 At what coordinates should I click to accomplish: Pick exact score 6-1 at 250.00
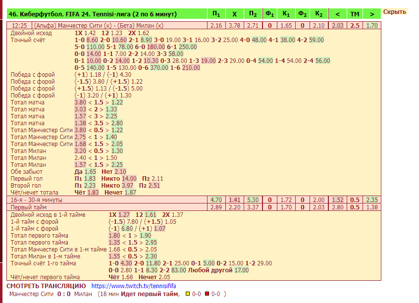[188, 47]
